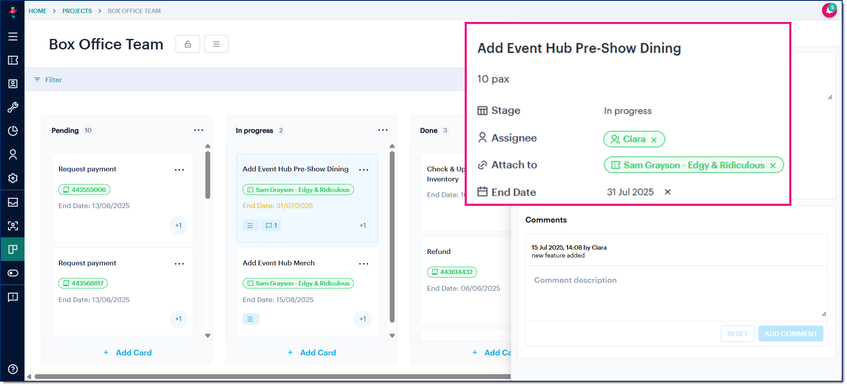This screenshot has height=386, width=847.
Task: Clear the End Date 31 Jul 2025
Action: [667, 192]
